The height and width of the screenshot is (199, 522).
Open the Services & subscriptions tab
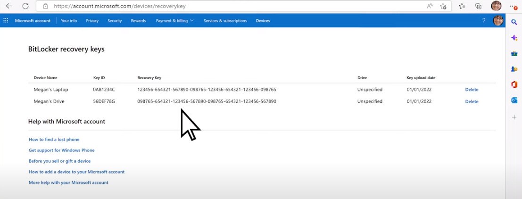[x=225, y=21]
